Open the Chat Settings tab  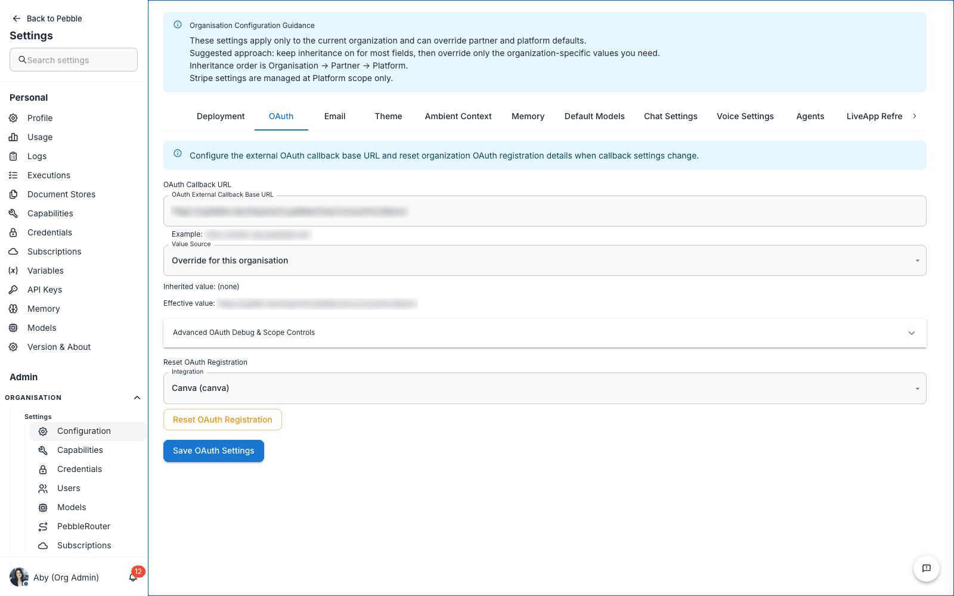[x=671, y=116]
